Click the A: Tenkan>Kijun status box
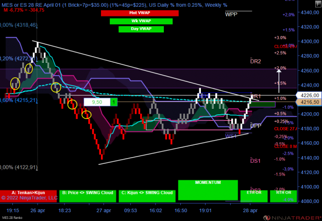The height and width of the screenshot is (221, 322). [28, 196]
